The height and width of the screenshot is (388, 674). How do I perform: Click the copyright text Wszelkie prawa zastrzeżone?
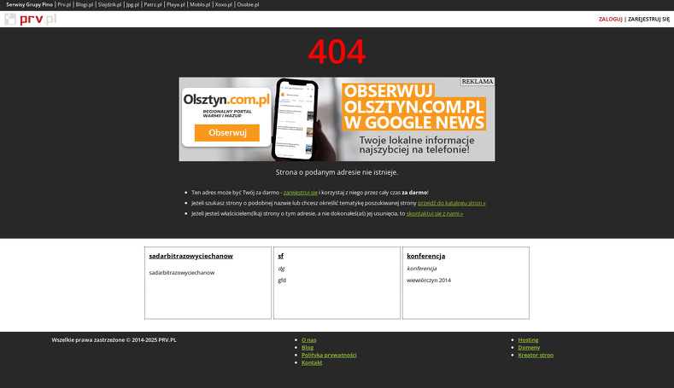coord(114,340)
